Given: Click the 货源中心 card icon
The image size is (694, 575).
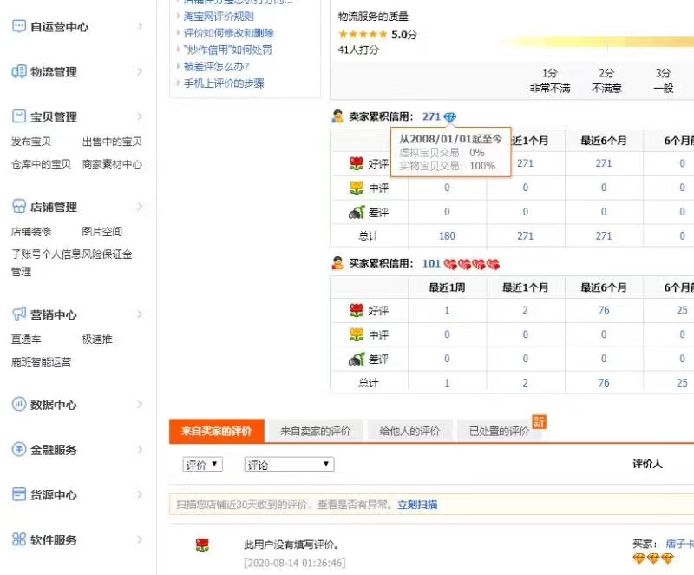Looking at the screenshot, I should pos(18,494).
